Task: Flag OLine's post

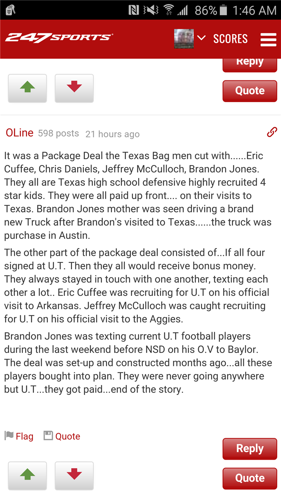Action: point(19,436)
